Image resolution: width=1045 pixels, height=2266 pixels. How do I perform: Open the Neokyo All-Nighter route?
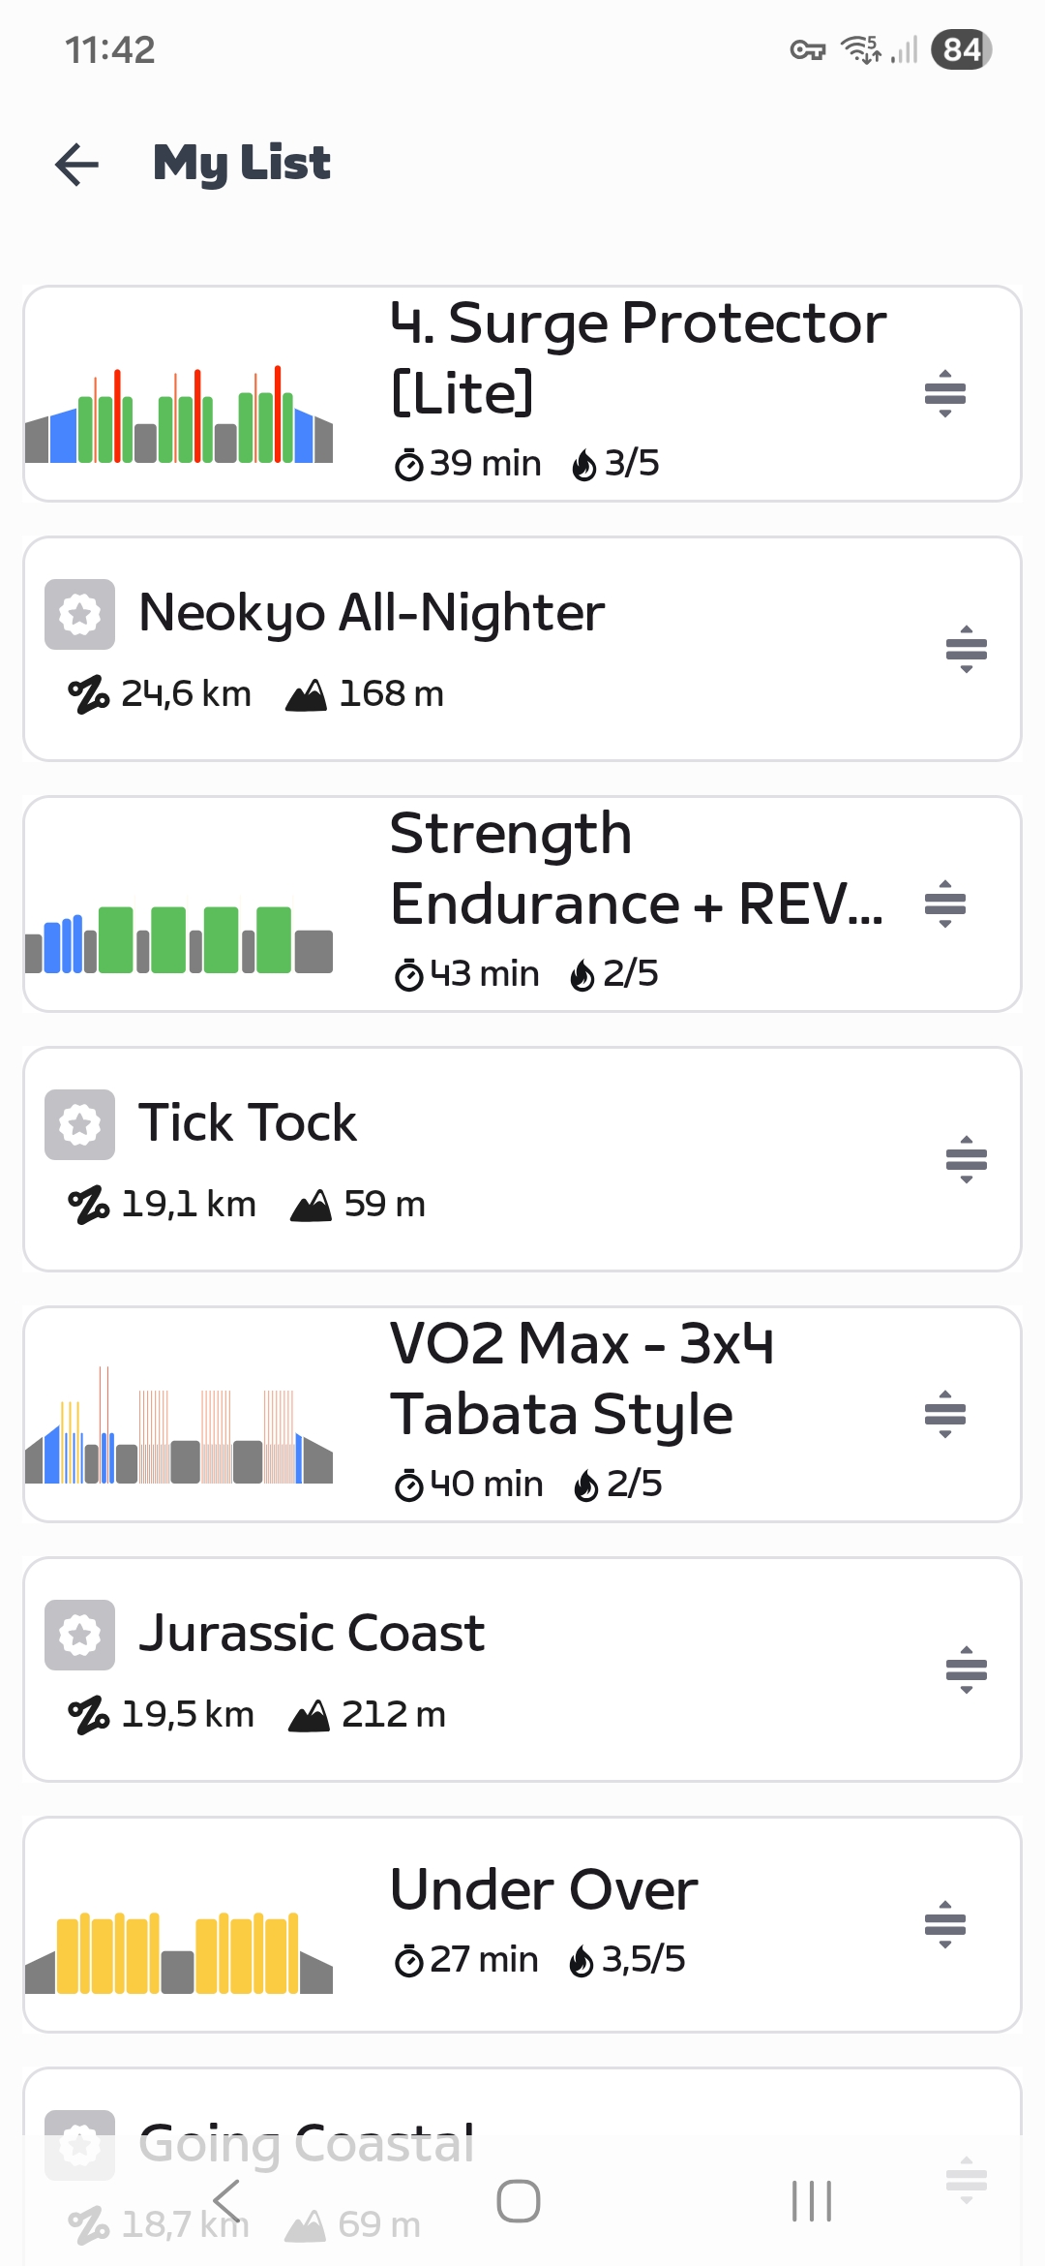pos(372,614)
